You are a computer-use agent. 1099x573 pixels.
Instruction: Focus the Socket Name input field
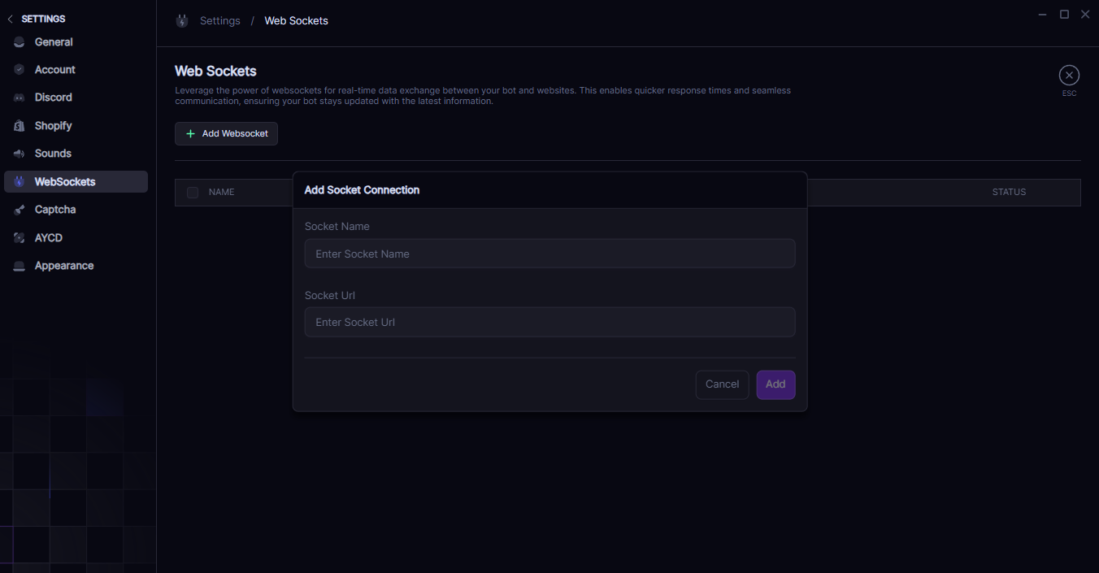(549, 254)
